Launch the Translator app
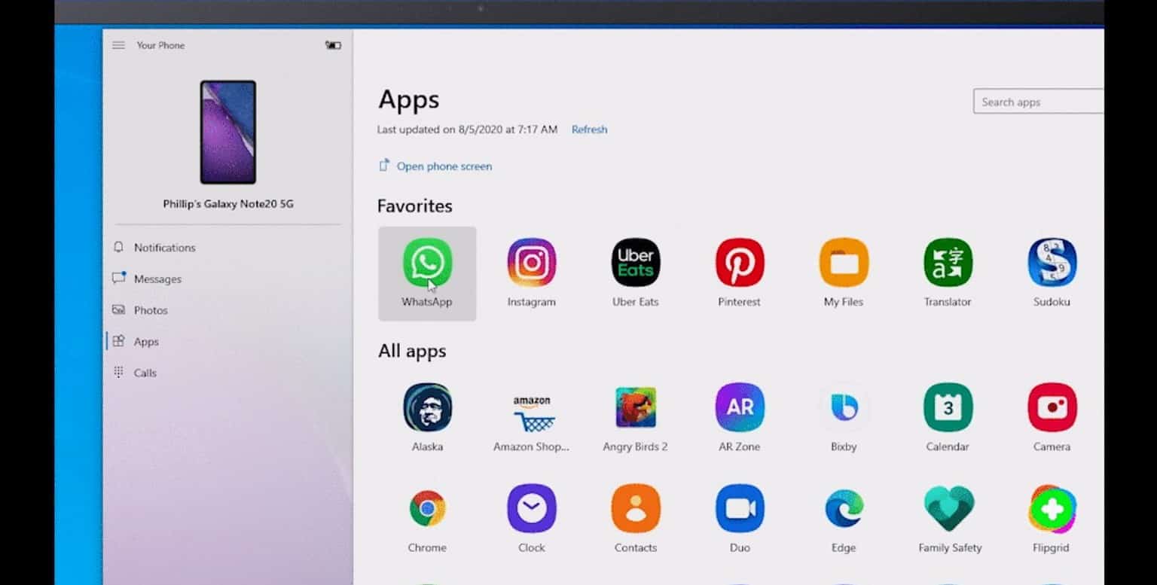1157x585 pixels. [x=947, y=263]
